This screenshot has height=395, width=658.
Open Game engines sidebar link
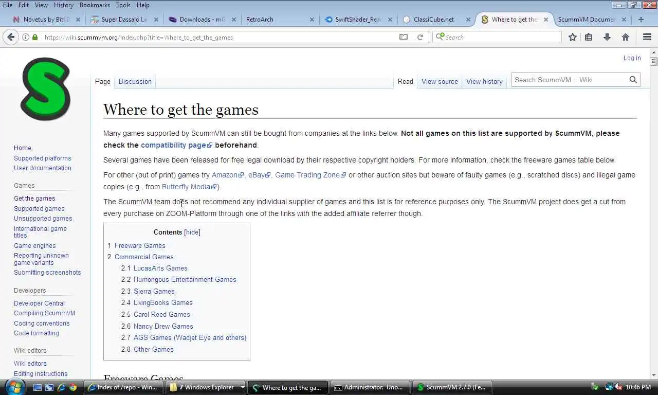click(x=35, y=246)
